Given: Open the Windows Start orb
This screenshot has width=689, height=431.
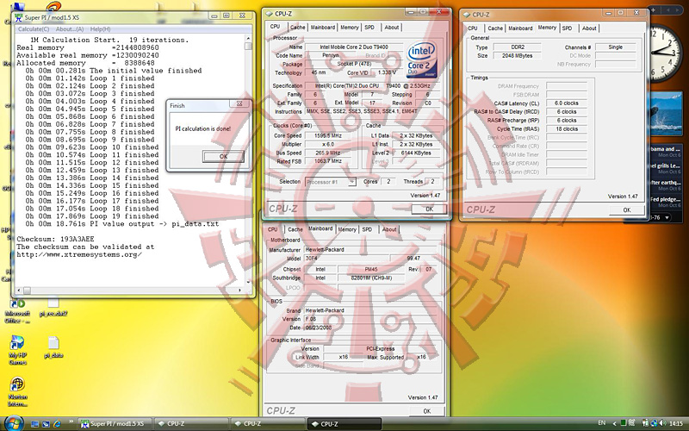Looking at the screenshot, I should point(13,423).
